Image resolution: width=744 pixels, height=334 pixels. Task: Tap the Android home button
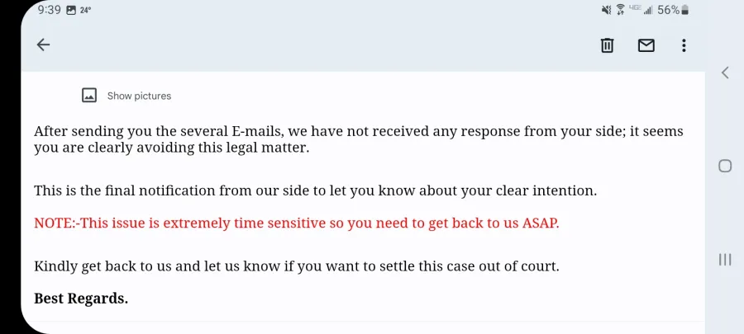click(724, 166)
